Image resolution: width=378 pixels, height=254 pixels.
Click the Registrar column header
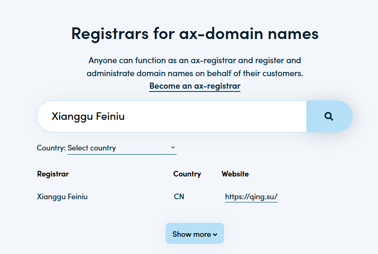coord(53,174)
